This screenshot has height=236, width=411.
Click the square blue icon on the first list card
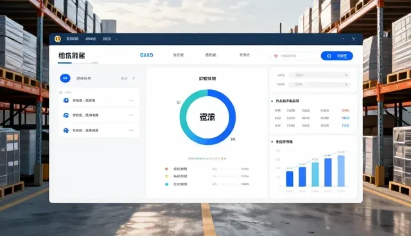(x=66, y=100)
